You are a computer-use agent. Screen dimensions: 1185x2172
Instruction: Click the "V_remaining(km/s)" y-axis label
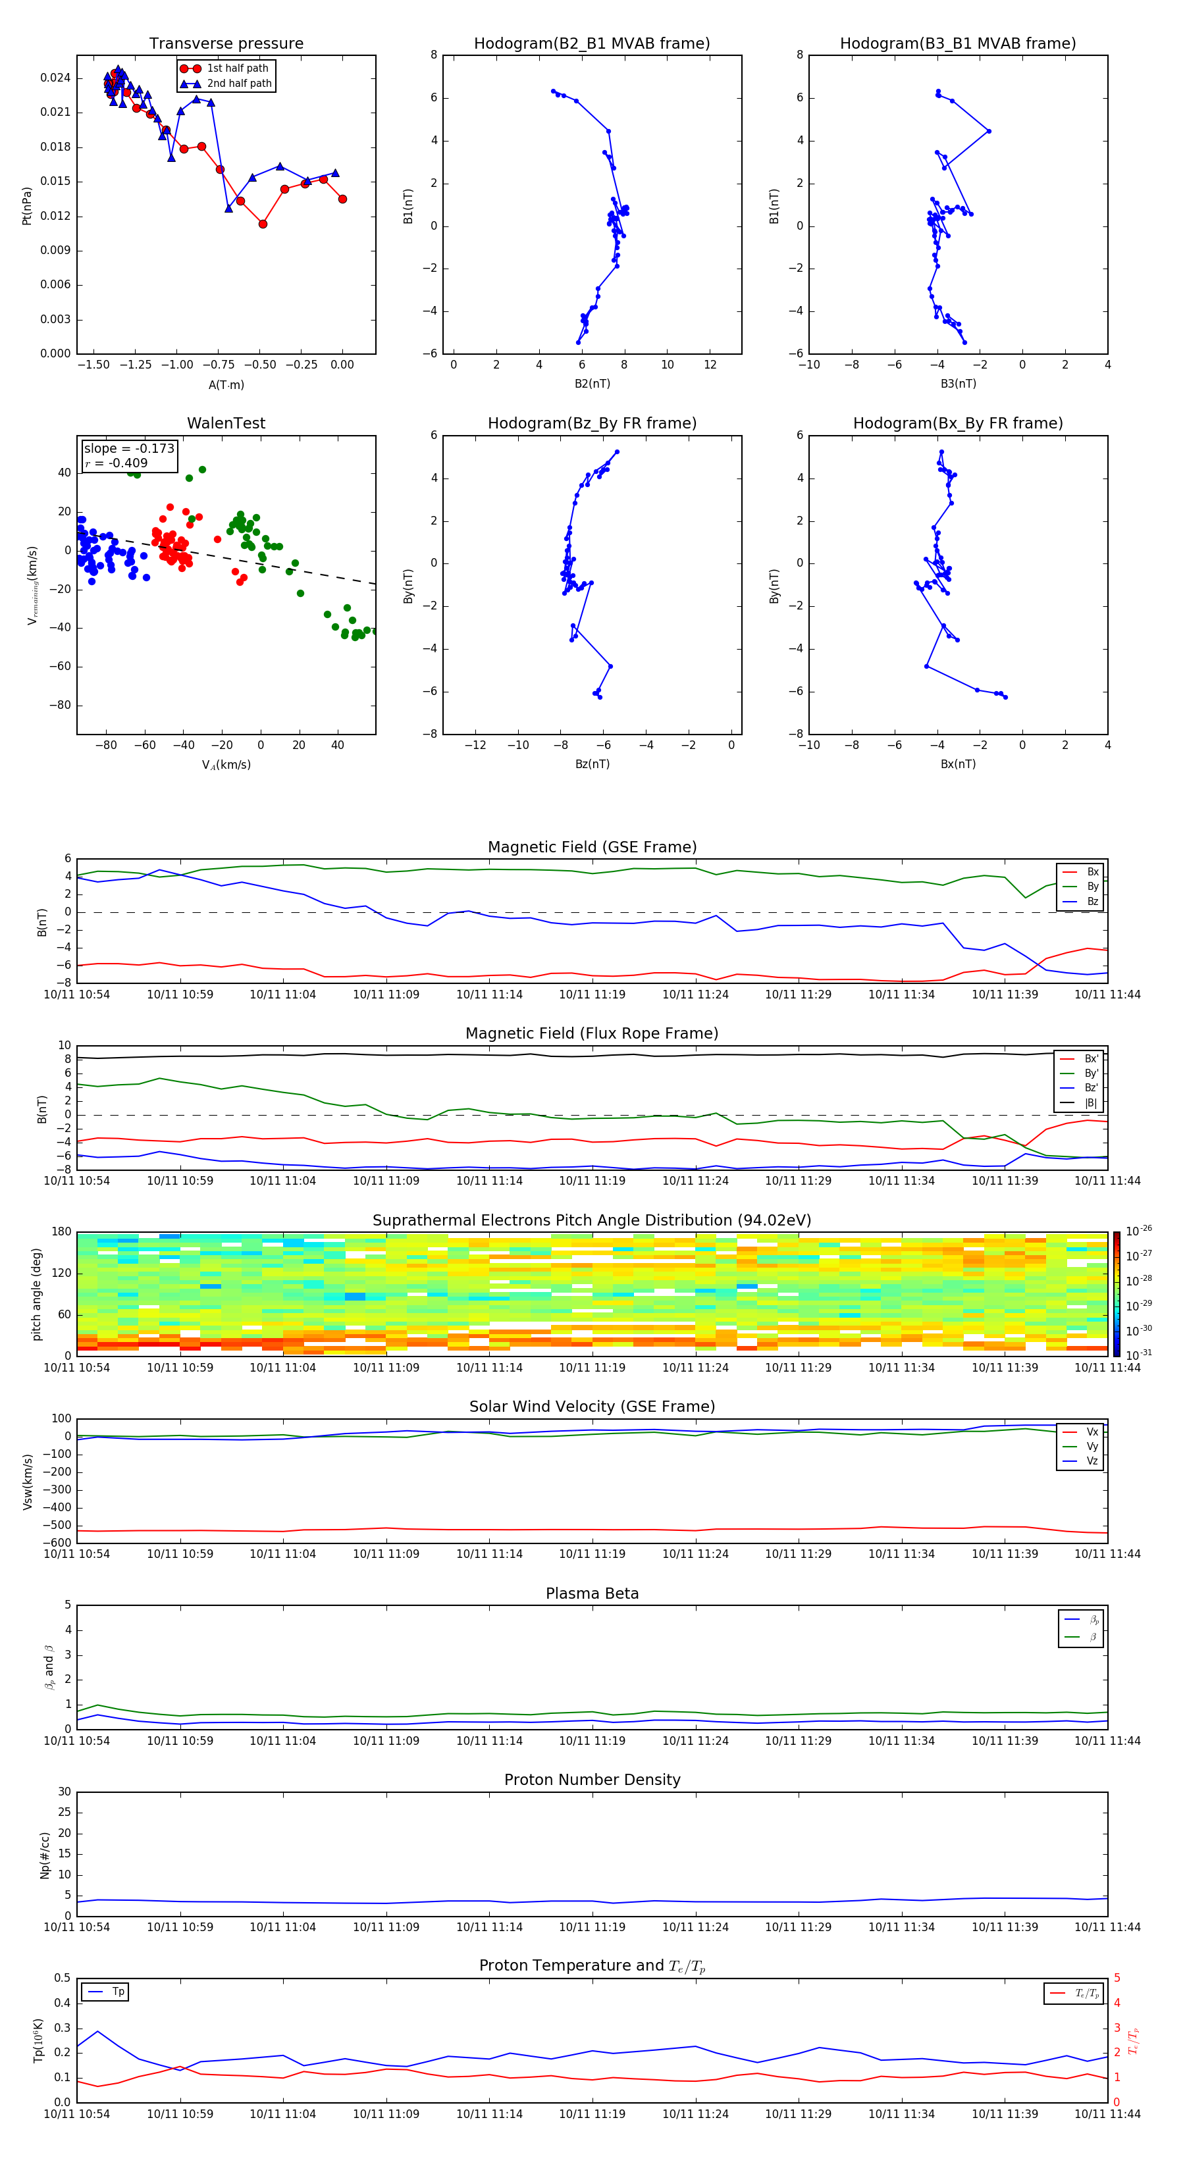coord(32,585)
